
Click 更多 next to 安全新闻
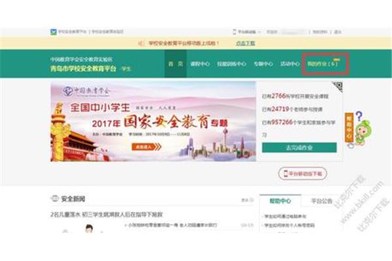click(247, 200)
